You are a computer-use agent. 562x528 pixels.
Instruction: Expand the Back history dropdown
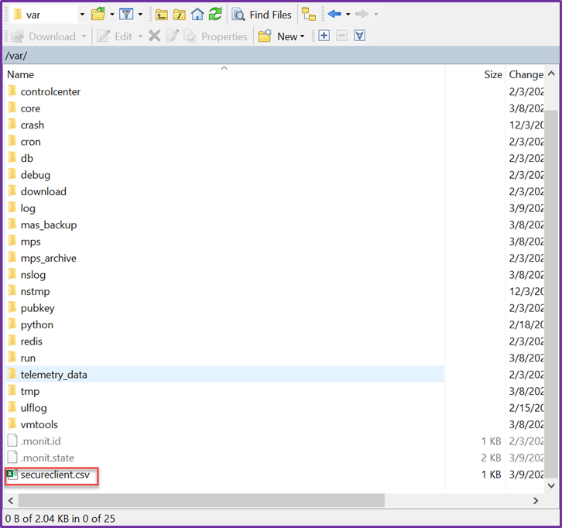(348, 15)
